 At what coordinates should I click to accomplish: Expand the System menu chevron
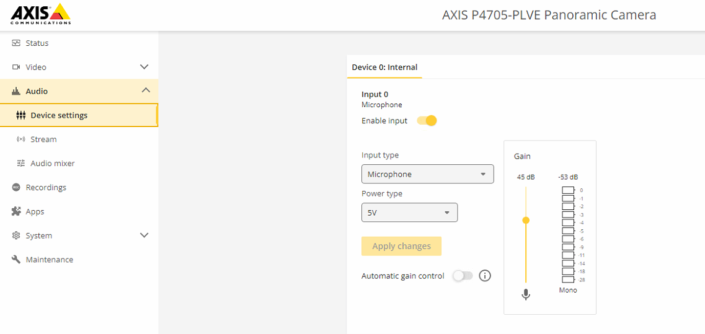[x=144, y=235]
